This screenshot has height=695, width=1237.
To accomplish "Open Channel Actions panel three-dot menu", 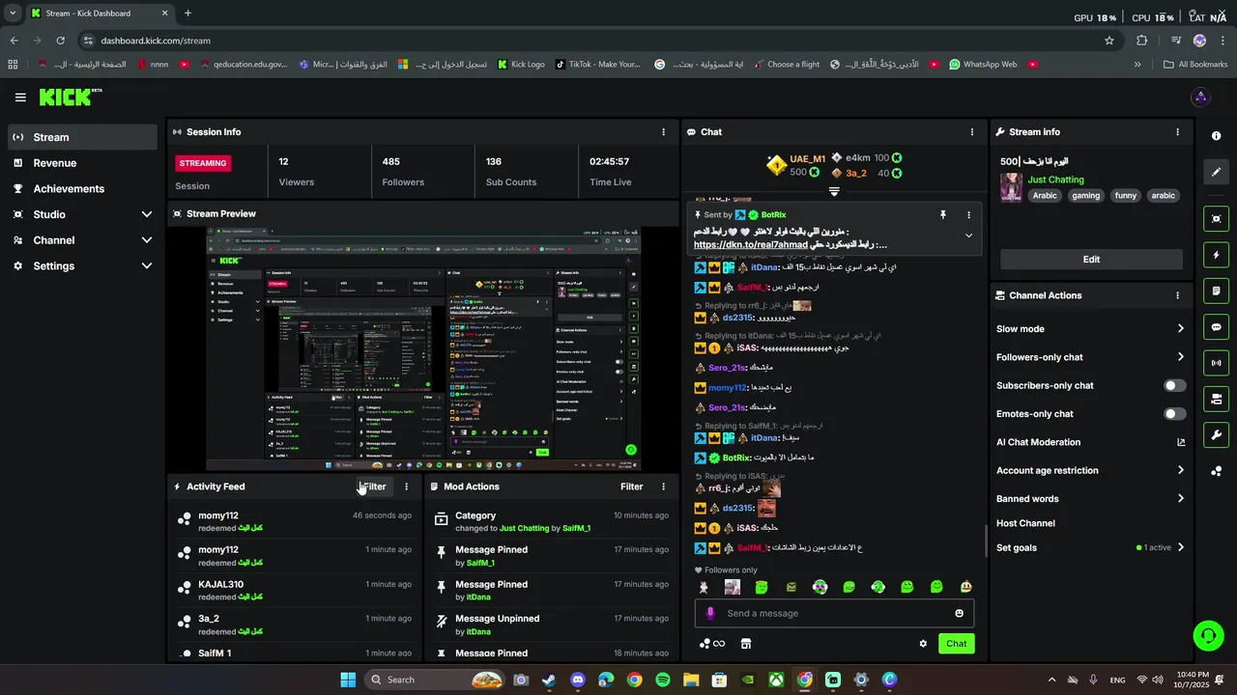I will [x=1177, y=295].
